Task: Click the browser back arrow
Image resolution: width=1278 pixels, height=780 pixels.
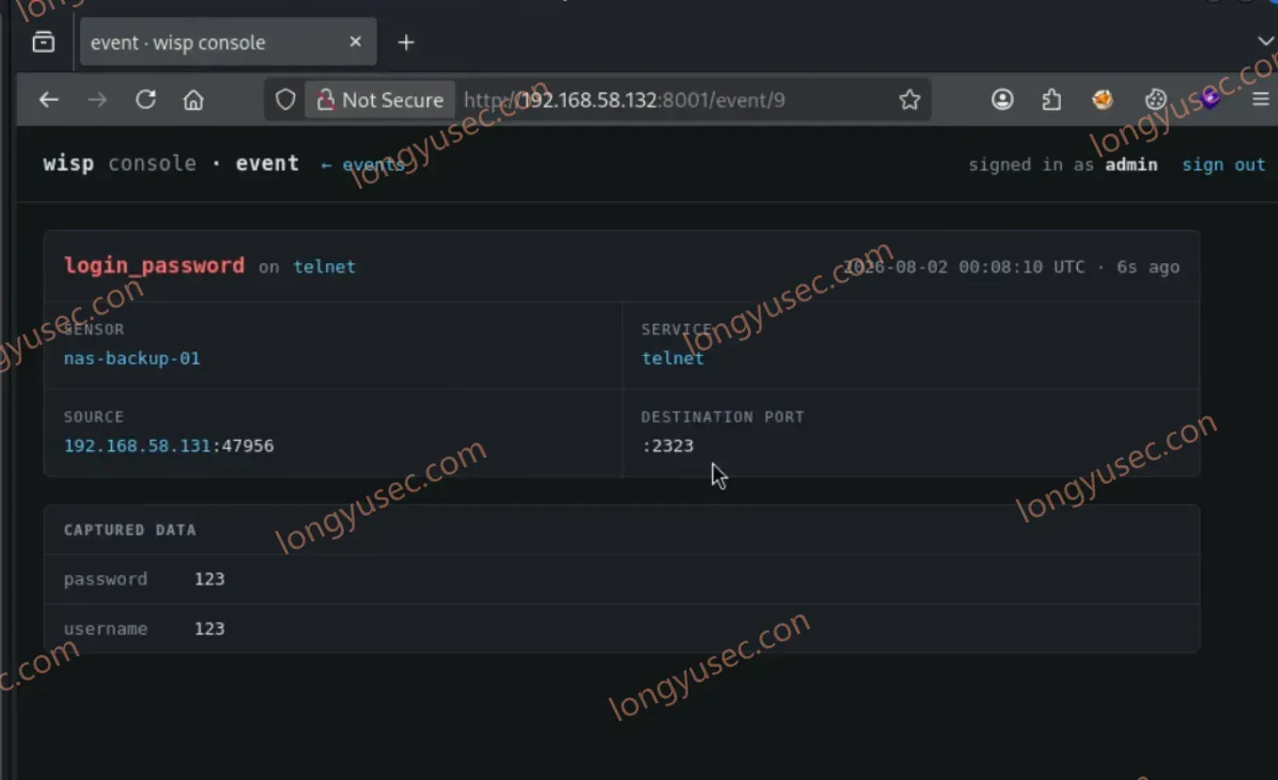Action: pos(49,100)
